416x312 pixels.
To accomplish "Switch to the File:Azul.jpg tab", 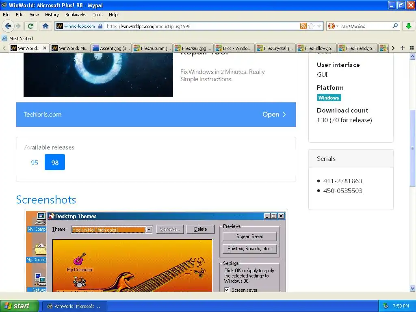I will tap(193, 48).
